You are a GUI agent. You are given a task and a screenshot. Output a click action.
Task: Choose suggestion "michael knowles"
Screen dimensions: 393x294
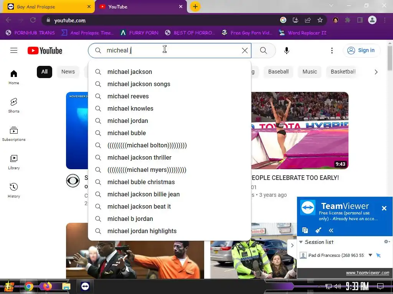pyautogui.click(x=170, y=108)
